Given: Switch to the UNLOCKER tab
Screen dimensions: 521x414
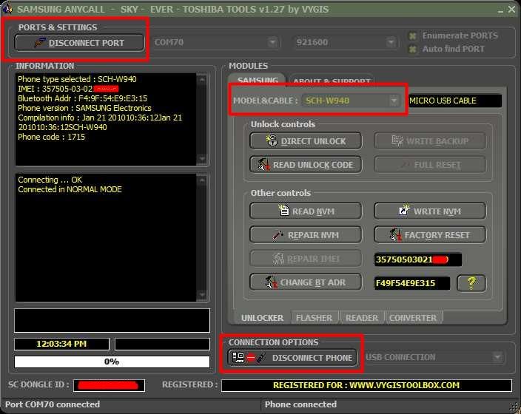Looking at the screenshot, I should tap(262, 318).
